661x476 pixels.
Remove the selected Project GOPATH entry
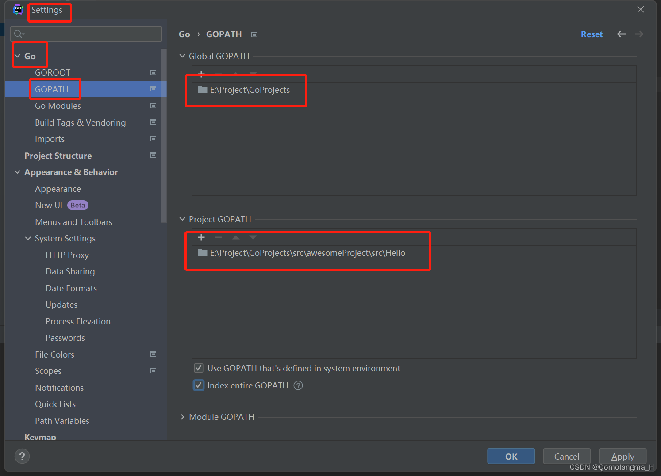point(218,237)
